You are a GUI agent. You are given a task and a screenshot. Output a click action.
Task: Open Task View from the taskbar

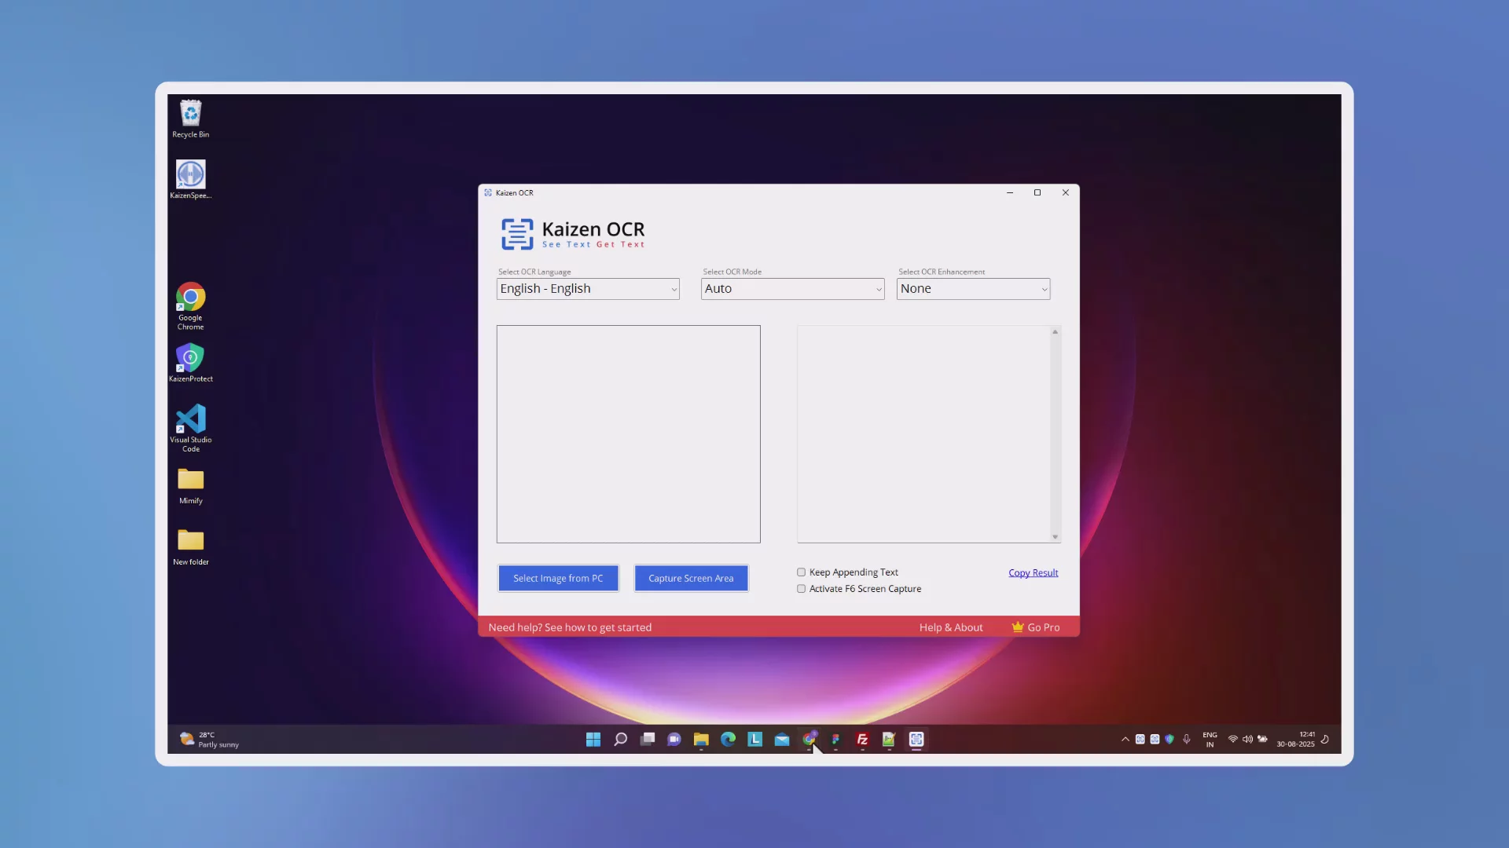click(648, 740)
